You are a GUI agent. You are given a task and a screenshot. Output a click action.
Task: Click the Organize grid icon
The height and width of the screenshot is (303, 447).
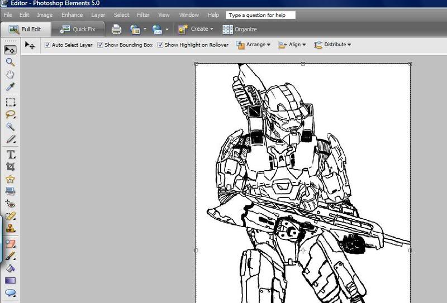pos(228,30)
